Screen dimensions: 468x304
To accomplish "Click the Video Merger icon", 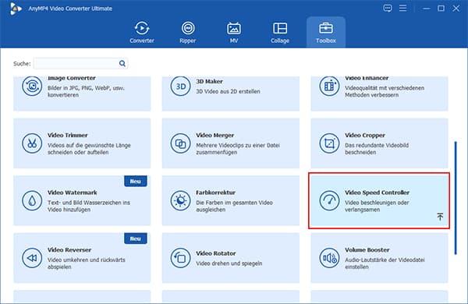I will point(181,143).
